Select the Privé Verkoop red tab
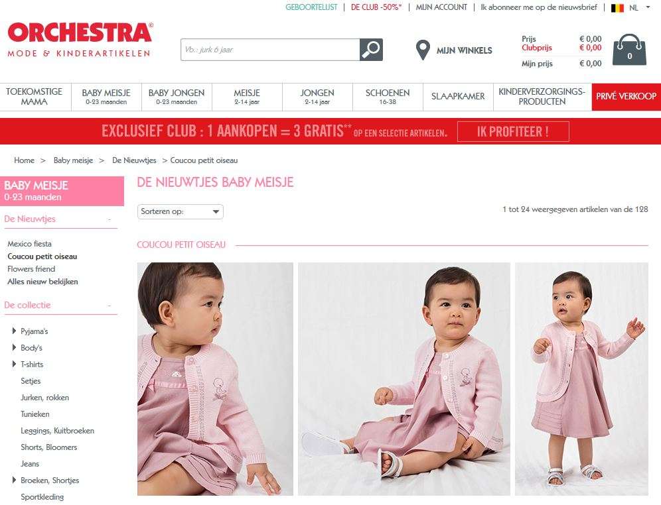Screen dimensions: 661x505 tap(626, 97)
